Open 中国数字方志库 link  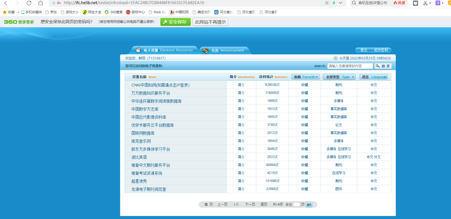click(145, 109)
